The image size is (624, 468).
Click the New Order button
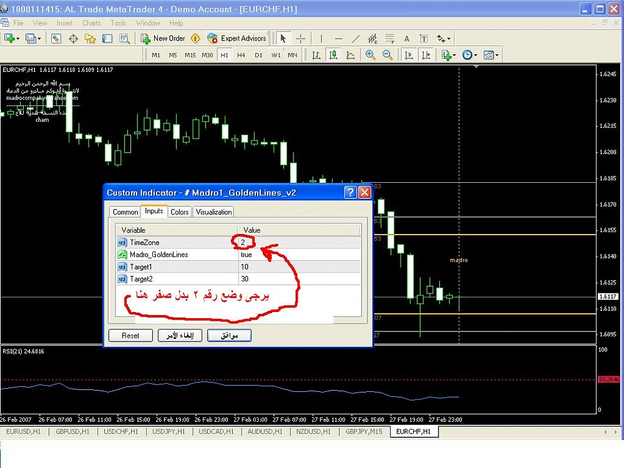pyautogui.click(x=163, y=39)
